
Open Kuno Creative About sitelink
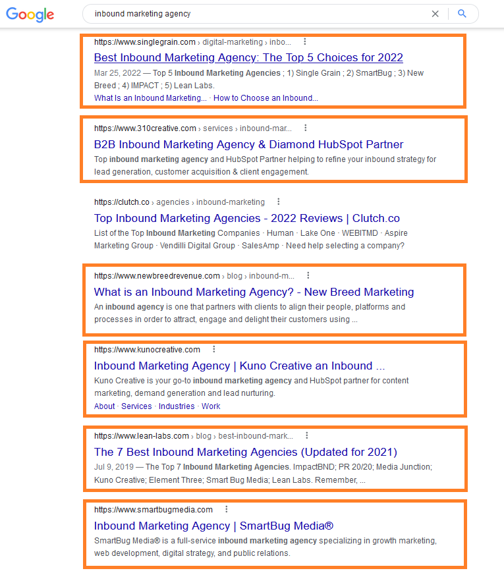coord(105,406)
